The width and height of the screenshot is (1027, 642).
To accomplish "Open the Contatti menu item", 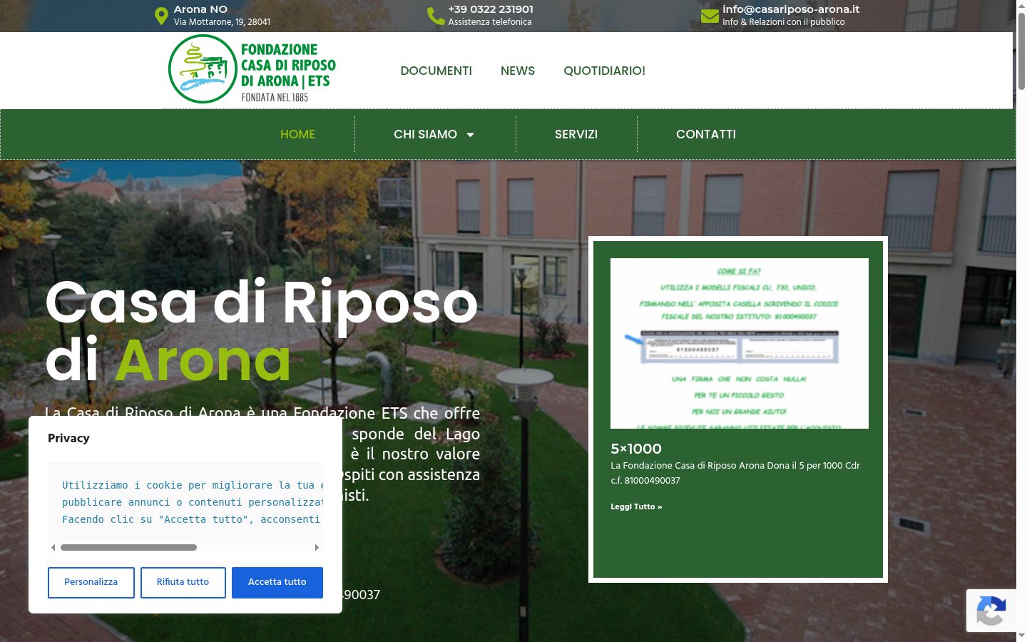I will [x=706, y=134].
